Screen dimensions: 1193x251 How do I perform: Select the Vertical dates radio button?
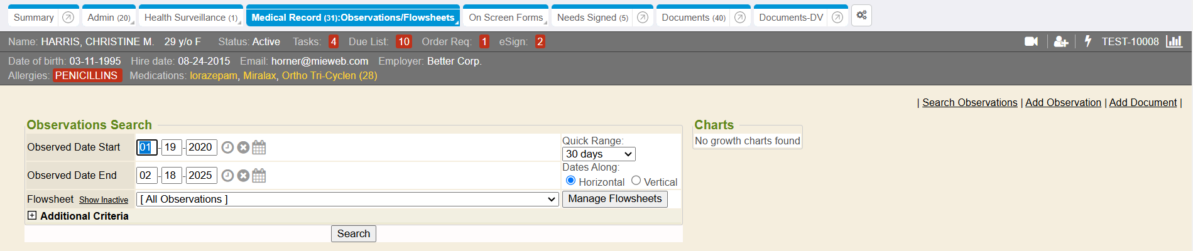click(x=636, y=181)
